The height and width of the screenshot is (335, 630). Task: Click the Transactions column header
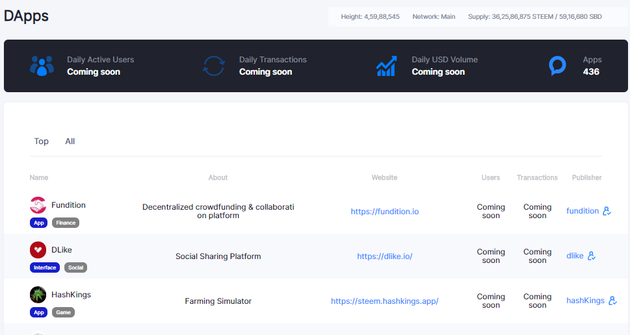pos(537,178)
